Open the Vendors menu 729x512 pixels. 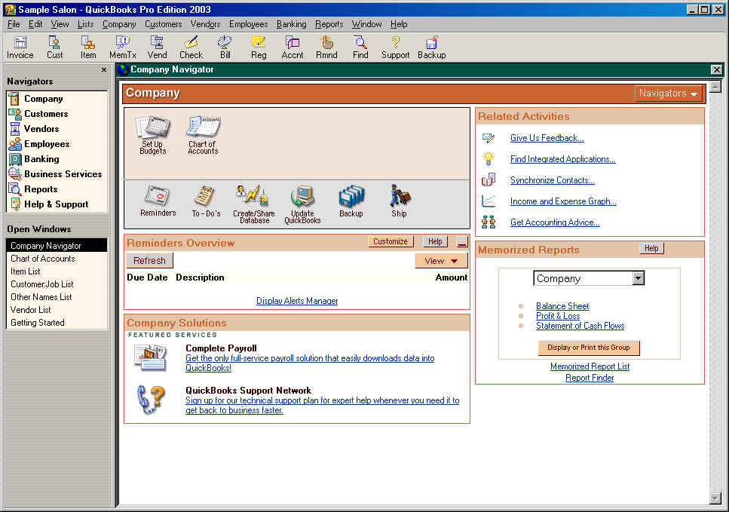point(205,24)
